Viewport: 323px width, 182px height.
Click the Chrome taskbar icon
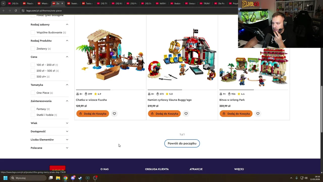point(65,178)
